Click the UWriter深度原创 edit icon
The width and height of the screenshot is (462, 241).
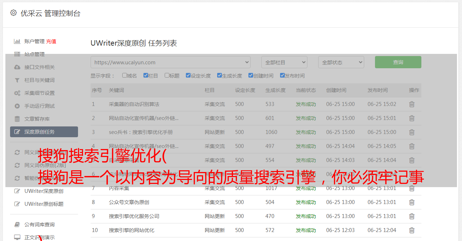click(x=17, y=191)
